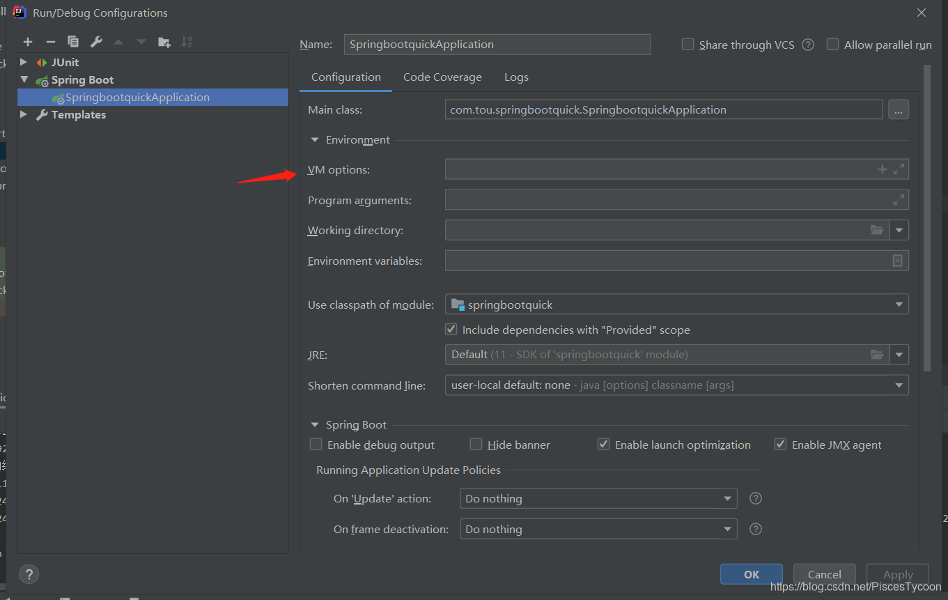The image size is (948, 600).
Task: Switch to the Logs tab
Action: 516,77
